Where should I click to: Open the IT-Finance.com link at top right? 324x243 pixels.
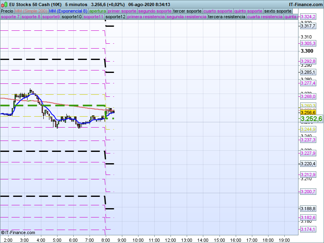(306, 4)
